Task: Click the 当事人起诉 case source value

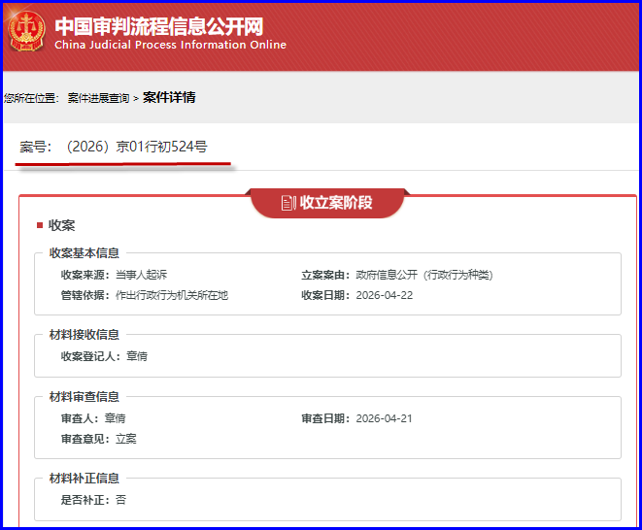Action: (142, 275)
